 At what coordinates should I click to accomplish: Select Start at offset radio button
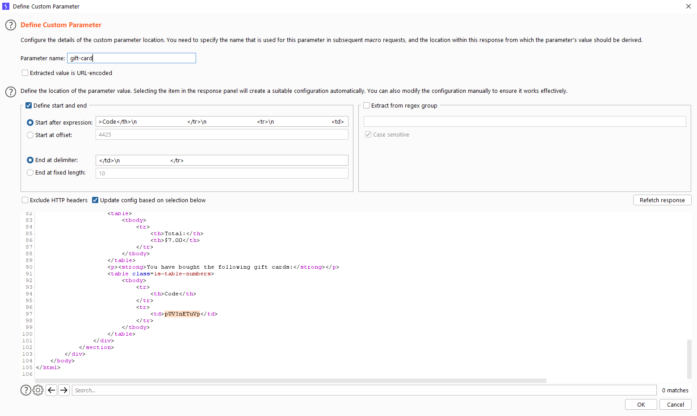click(30, 135)
